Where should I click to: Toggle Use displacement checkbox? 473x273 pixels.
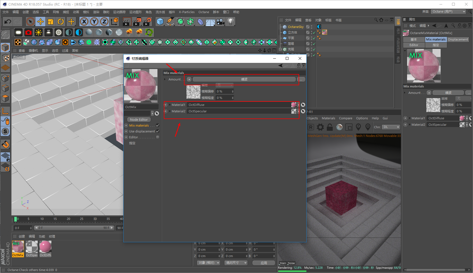tap(158, 131)
